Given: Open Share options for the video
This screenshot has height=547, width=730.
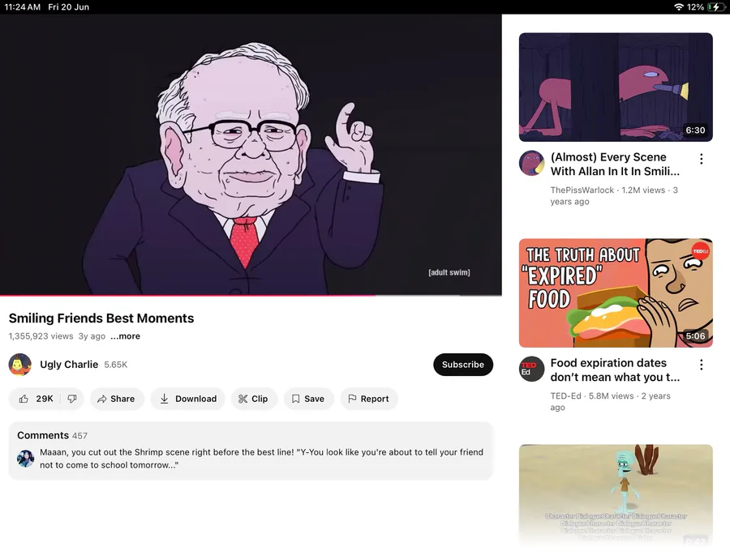Looking at the screenshot, I should click(117, 399).
